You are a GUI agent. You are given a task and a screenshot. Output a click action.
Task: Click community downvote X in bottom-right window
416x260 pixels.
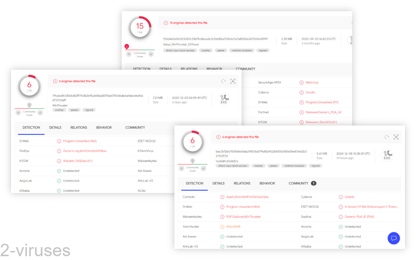[182, 168]
